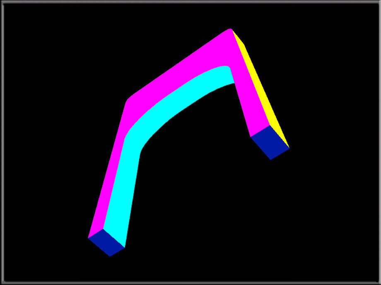Screen dimensions: 381x285
Task: Click the dark blue end face beside yellow face
Action: pos(270,142)
